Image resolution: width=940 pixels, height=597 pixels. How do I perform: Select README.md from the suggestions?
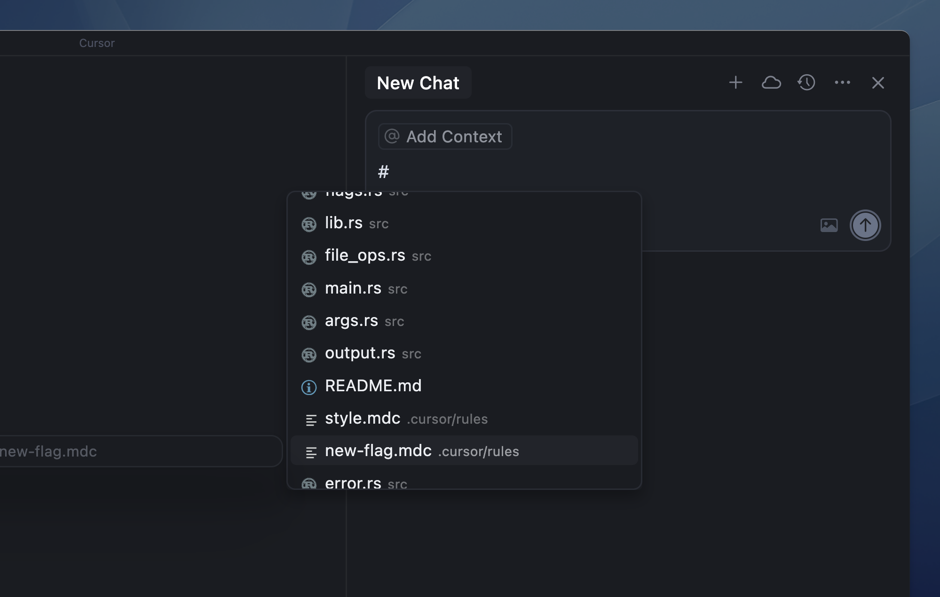(464, 386)
